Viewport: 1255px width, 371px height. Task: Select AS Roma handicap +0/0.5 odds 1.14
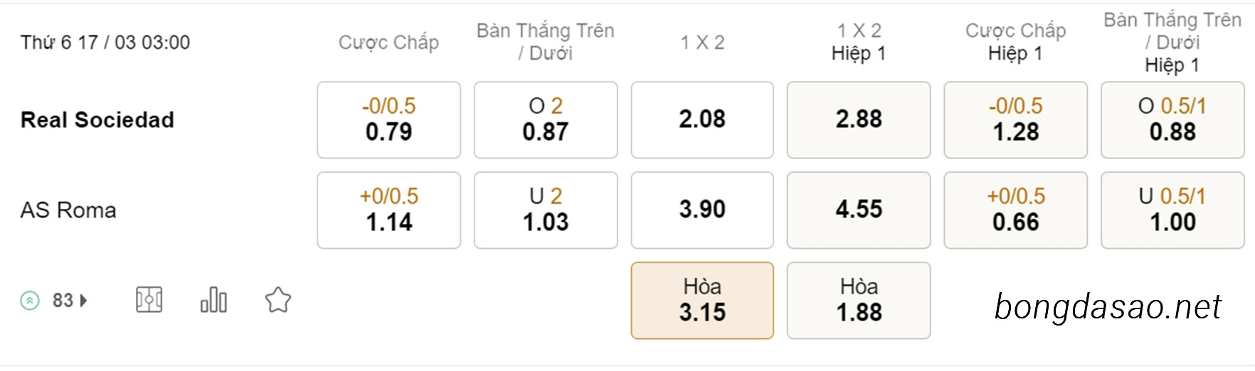coord(388,210)
